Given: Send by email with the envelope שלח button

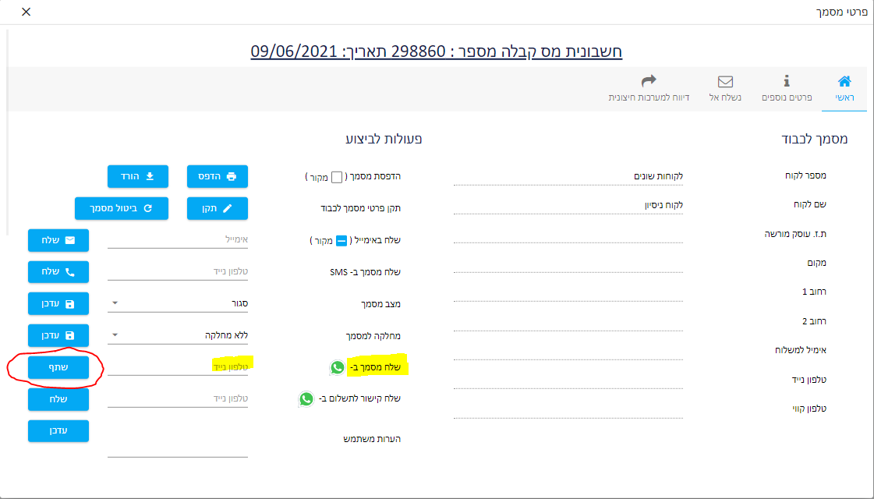Looking at the screenshot, I should coord(58,239).
